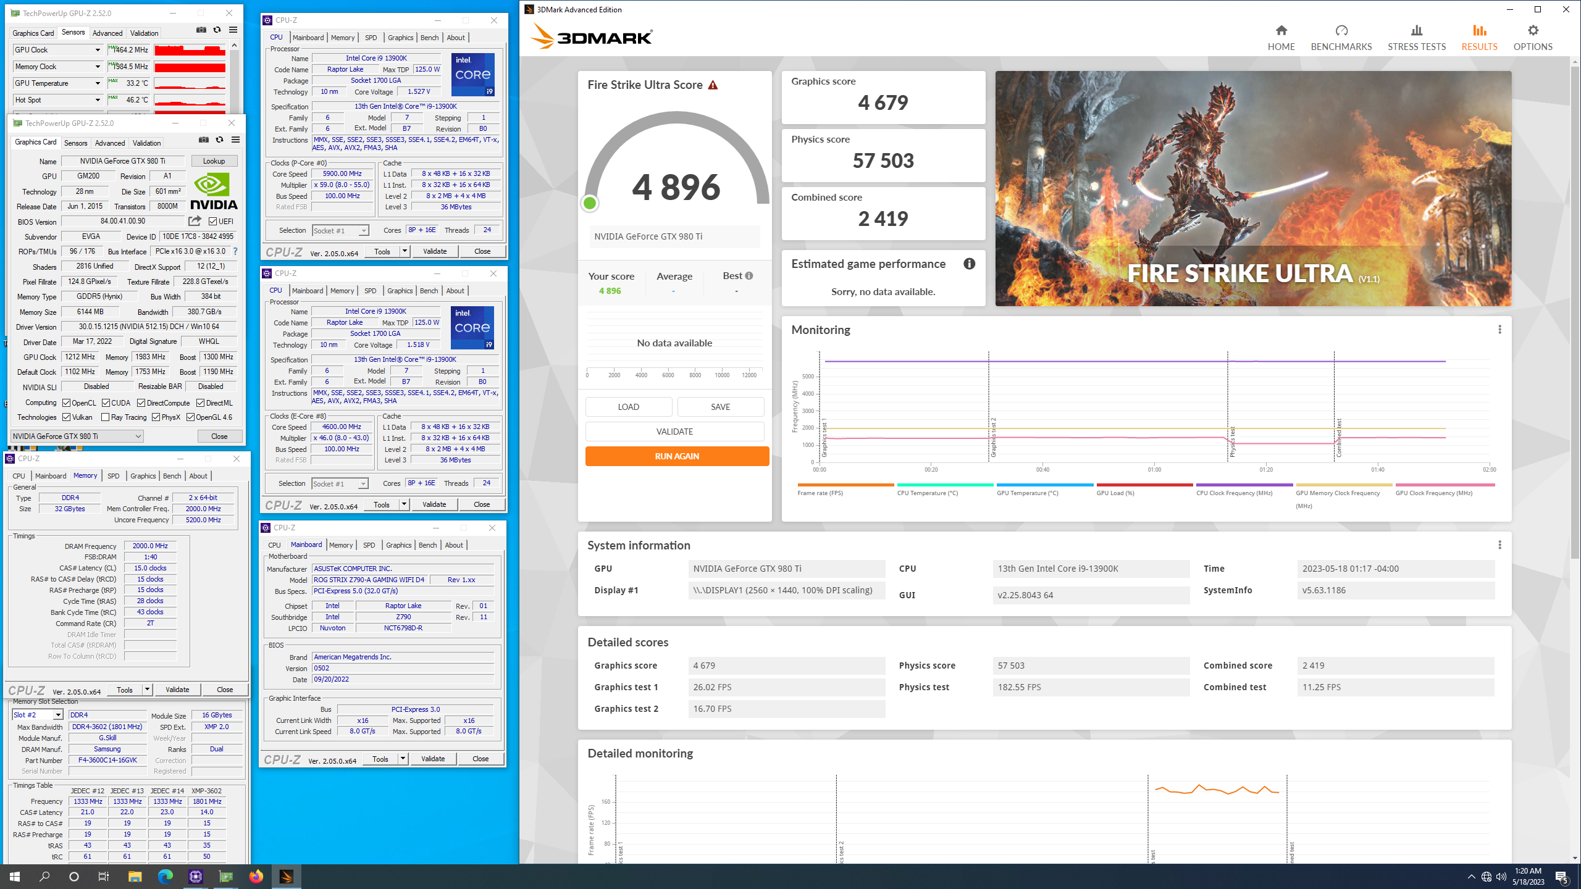This screenshot has width=1581, height=889.
Task: Click CPU Clock Frequency legend color bar
Action: pos(1244,485)
